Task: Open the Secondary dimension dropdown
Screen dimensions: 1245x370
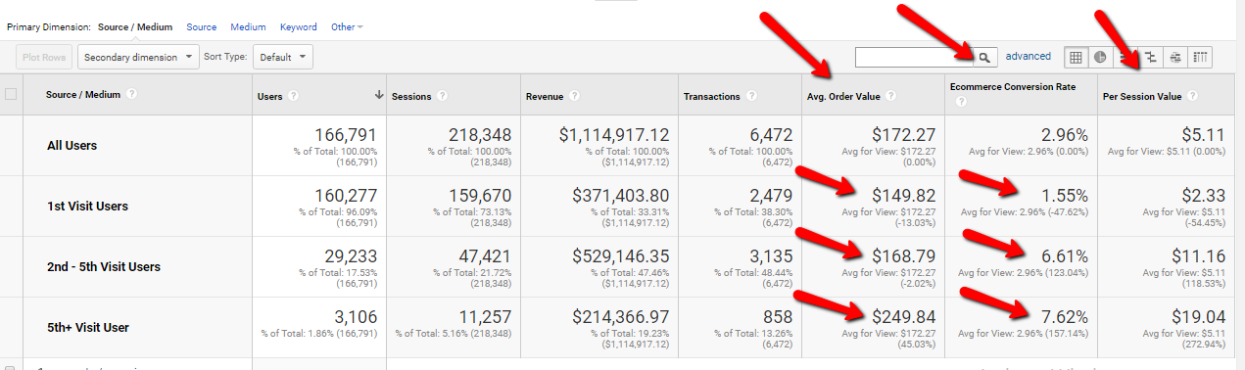Action: coord(138,57)
